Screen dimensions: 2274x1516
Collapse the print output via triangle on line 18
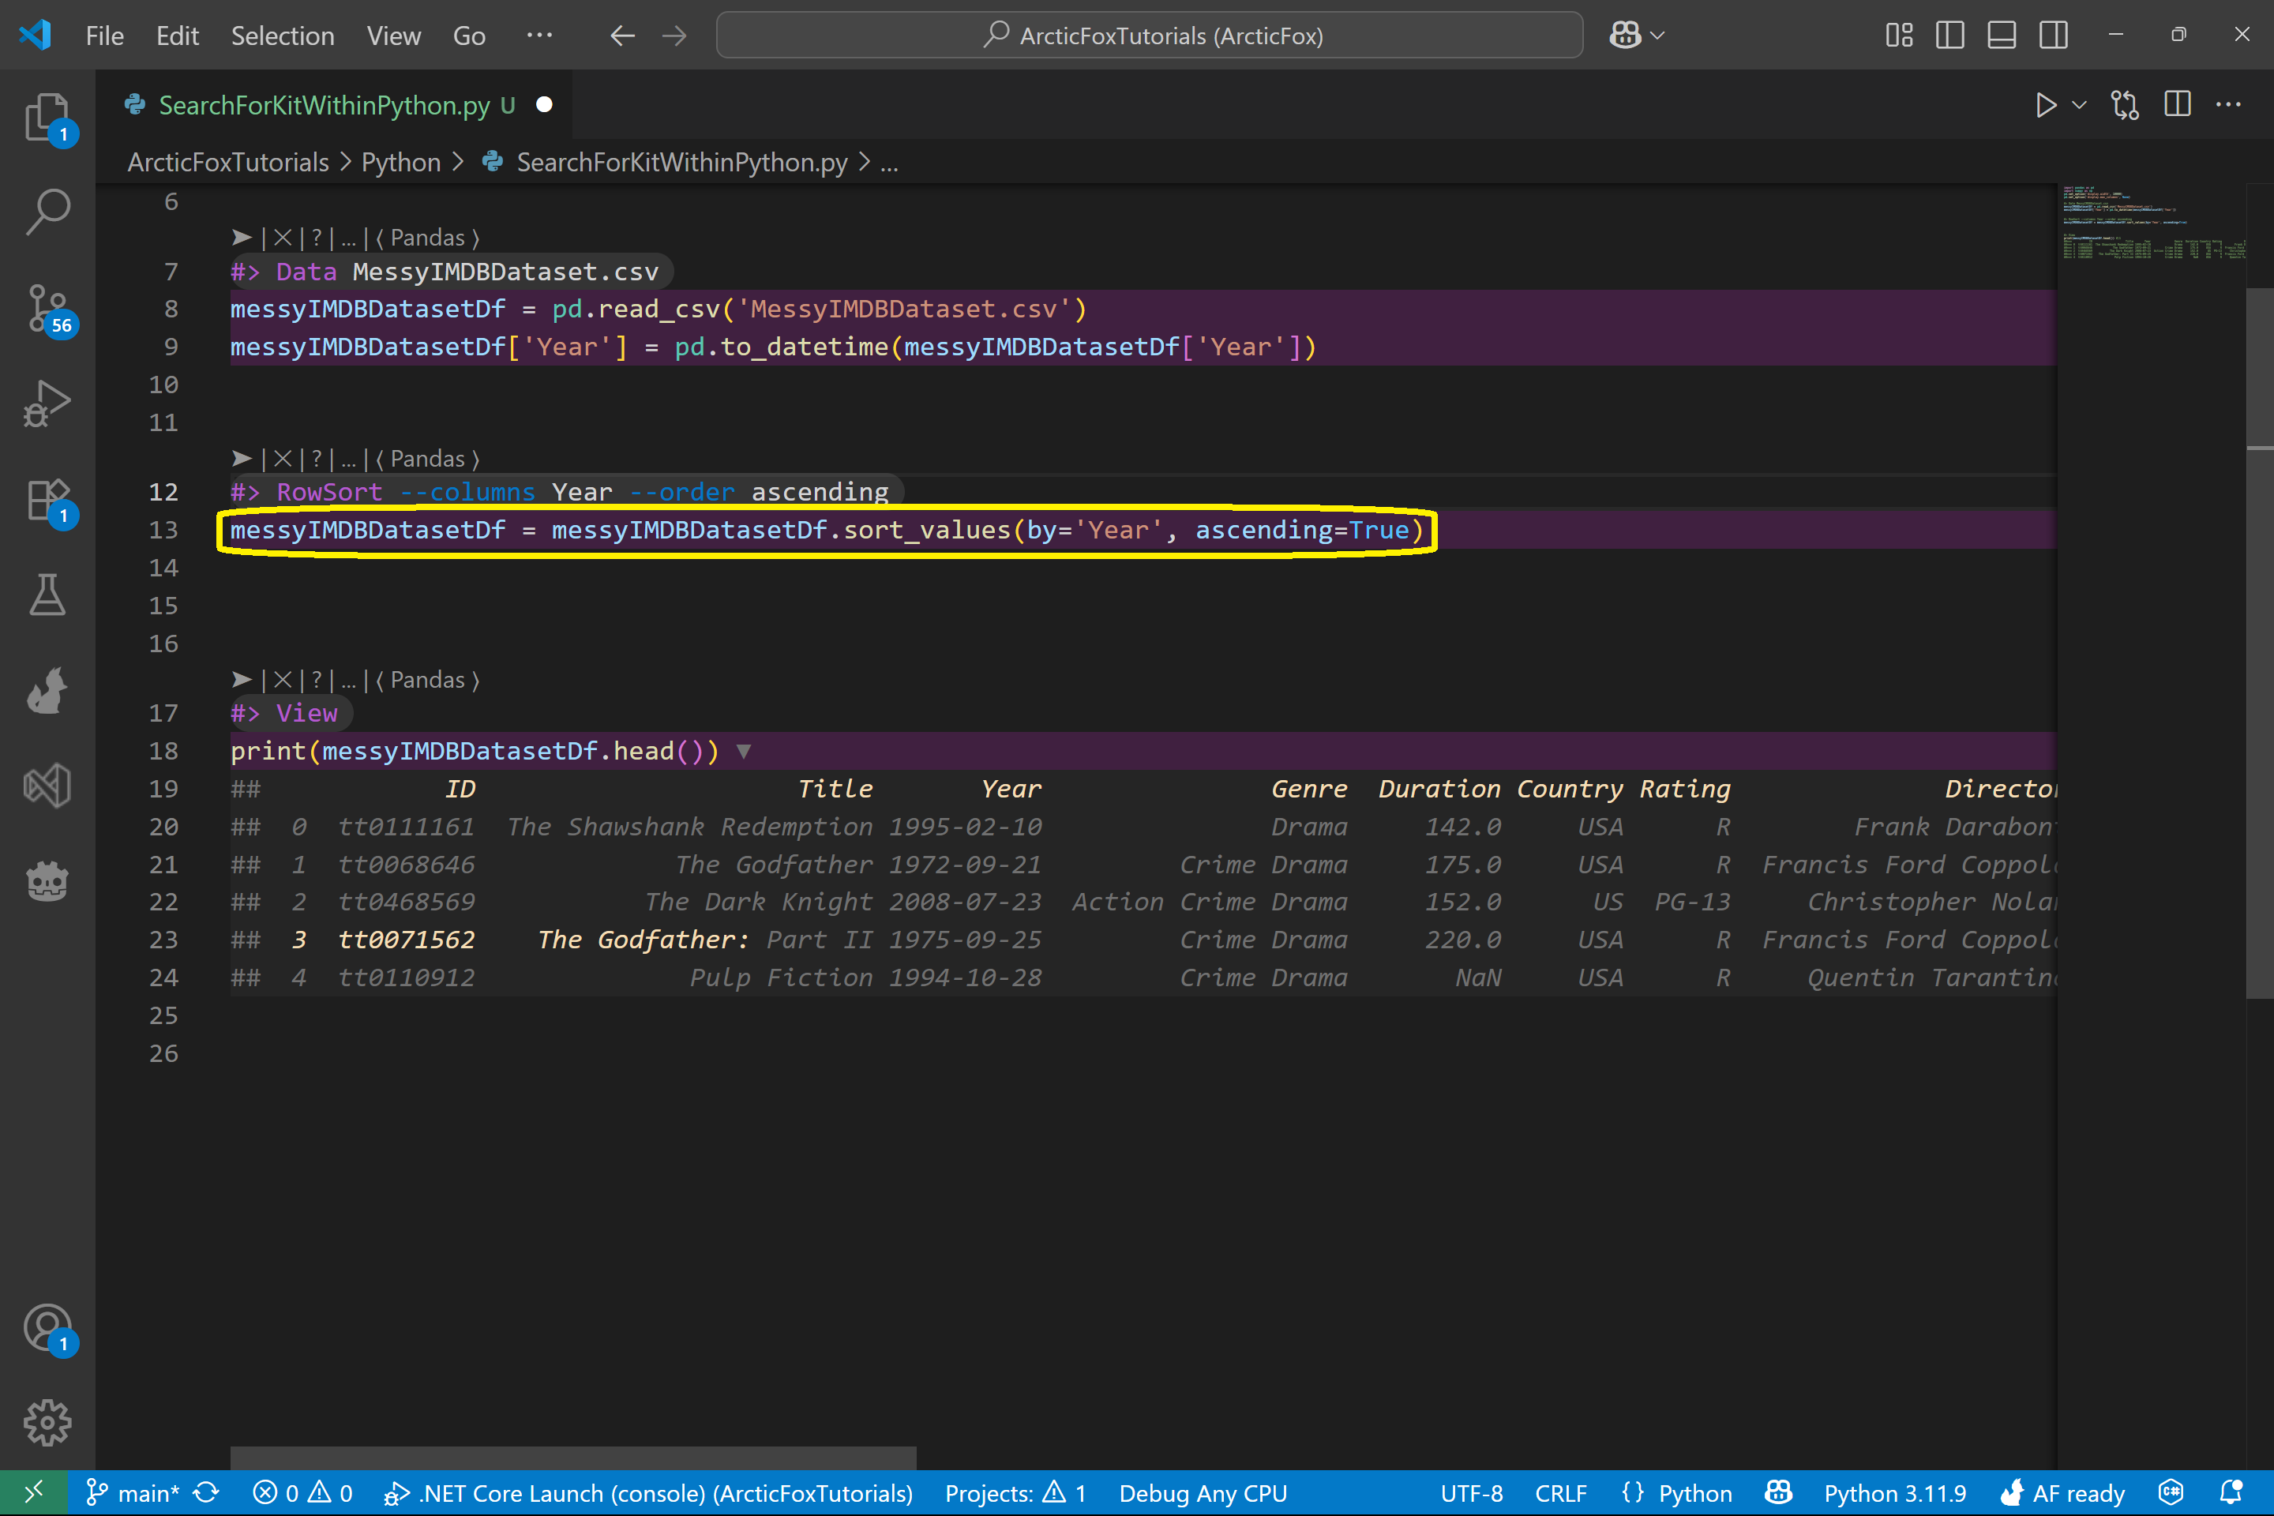tap(744, 751)
